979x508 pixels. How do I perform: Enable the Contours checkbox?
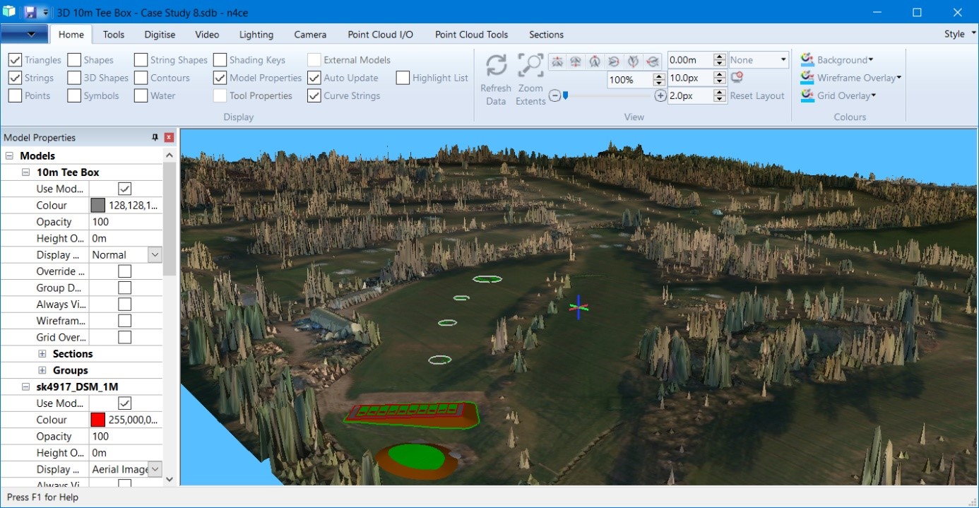pyautogui.click(x=141, y=78)
